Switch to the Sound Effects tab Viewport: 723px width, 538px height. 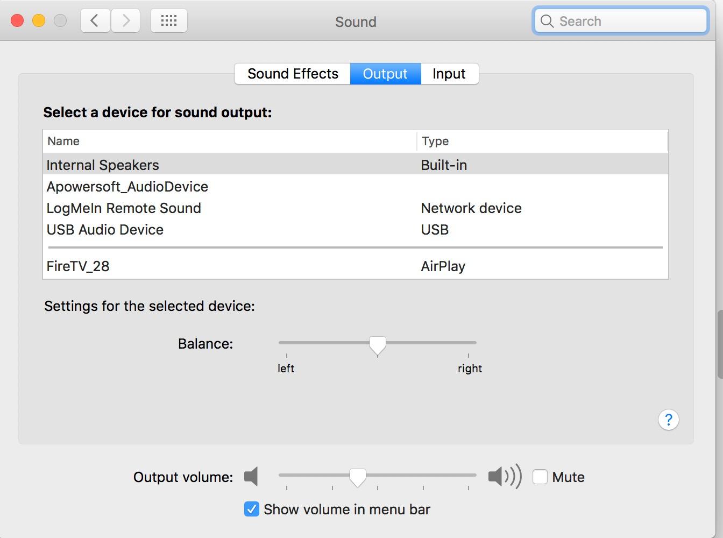(293, 74)
